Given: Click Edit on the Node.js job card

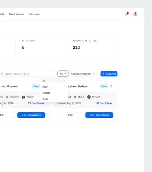Looking at the screenshot, I should coord(70,115).
